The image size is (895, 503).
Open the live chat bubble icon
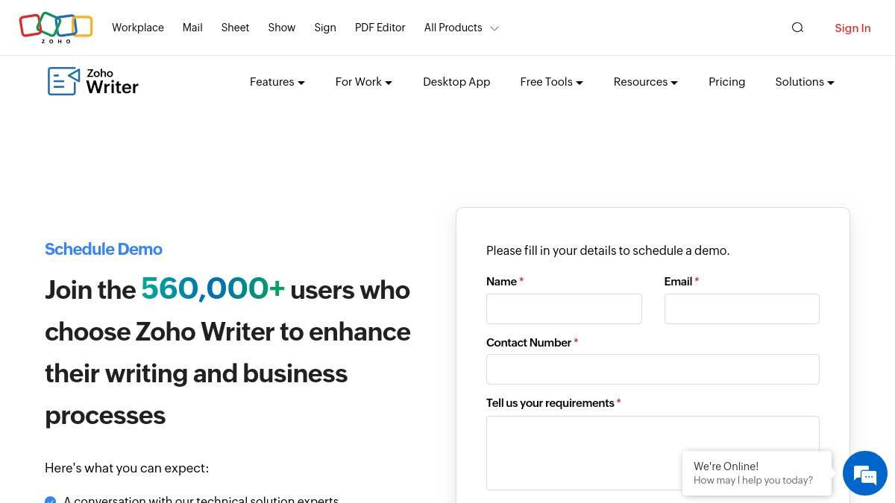(864, 473)
